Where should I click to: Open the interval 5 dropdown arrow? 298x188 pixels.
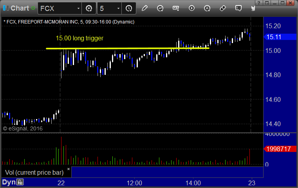click(118, 9)
